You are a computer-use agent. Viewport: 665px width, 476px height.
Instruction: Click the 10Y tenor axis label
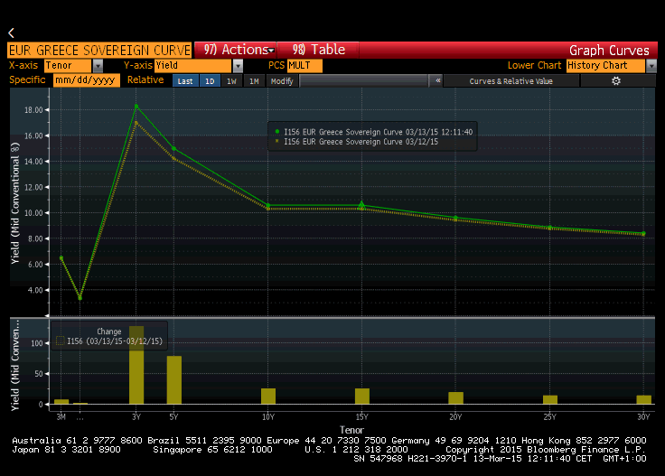tap(268, 417)
